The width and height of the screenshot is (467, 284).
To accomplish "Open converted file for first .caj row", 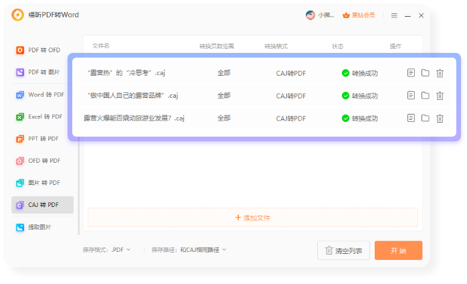I will (x=411, y=73).
